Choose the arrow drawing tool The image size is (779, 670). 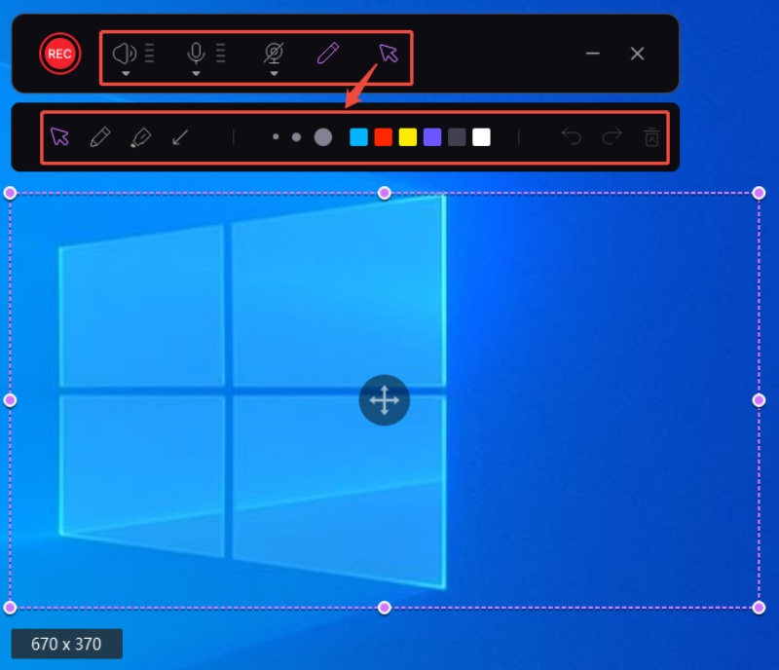click(180, 137)
